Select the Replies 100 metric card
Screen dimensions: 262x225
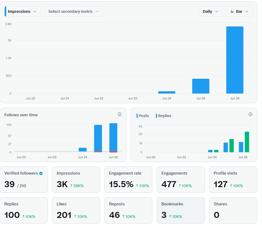click(x=24, y=210)
